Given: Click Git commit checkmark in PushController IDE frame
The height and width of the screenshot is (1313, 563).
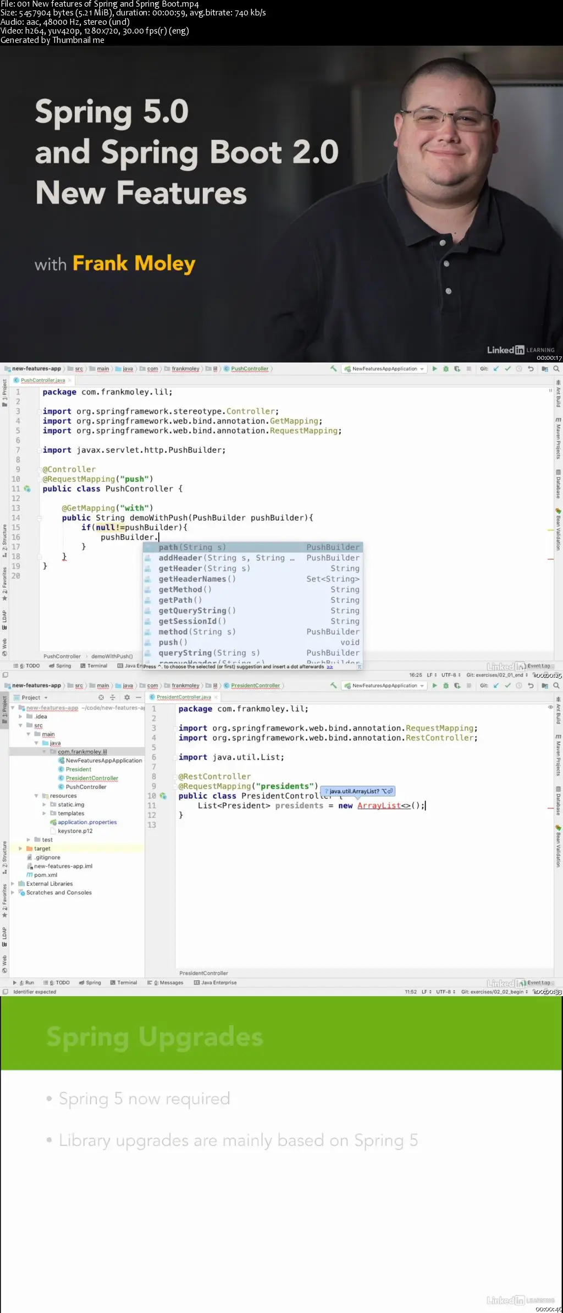Looking at the screenshot, I should (x=507, y=369).
